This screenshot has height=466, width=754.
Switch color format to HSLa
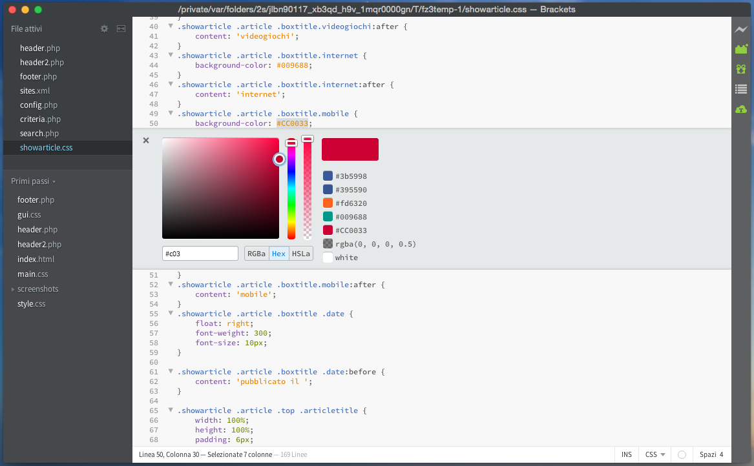click(301, 254)
